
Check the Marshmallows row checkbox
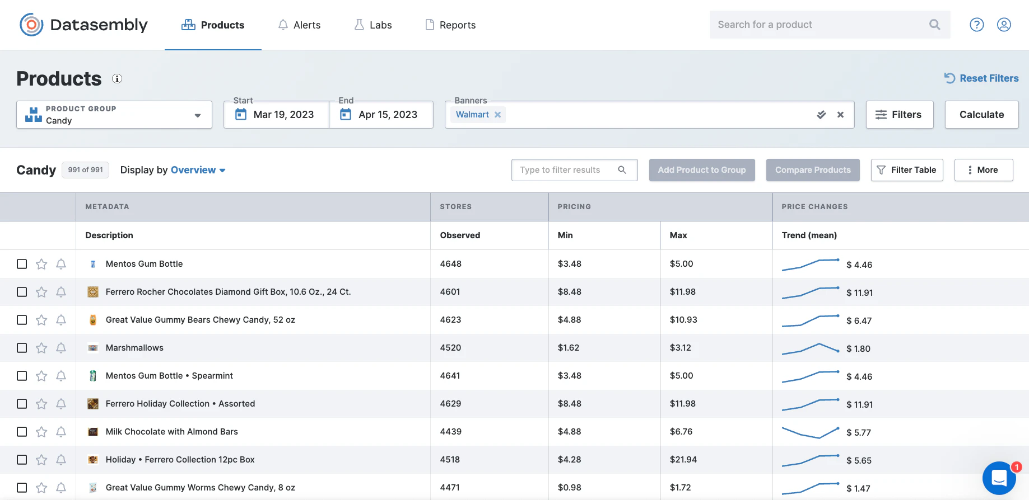point(22,348)
